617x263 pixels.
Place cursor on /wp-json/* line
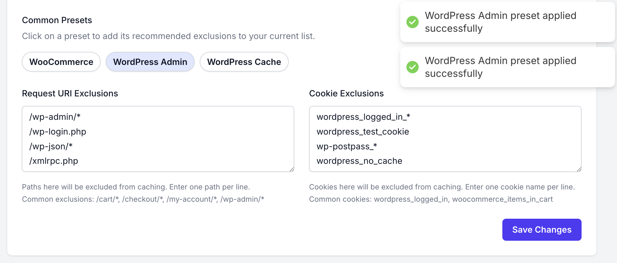[x=51, y=146]
